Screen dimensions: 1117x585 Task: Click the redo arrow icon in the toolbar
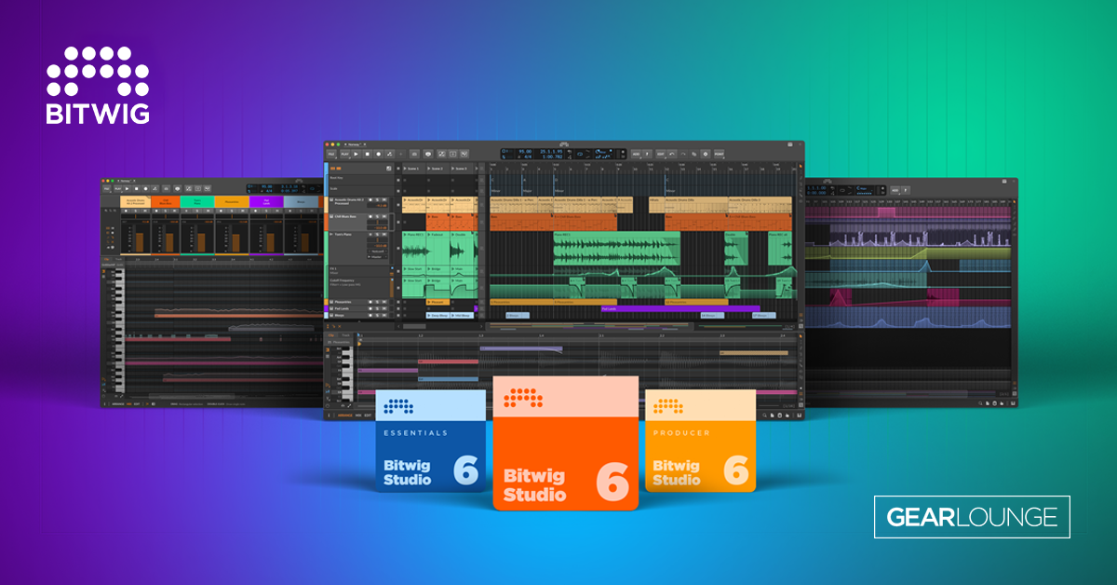[x=682, y=155]
